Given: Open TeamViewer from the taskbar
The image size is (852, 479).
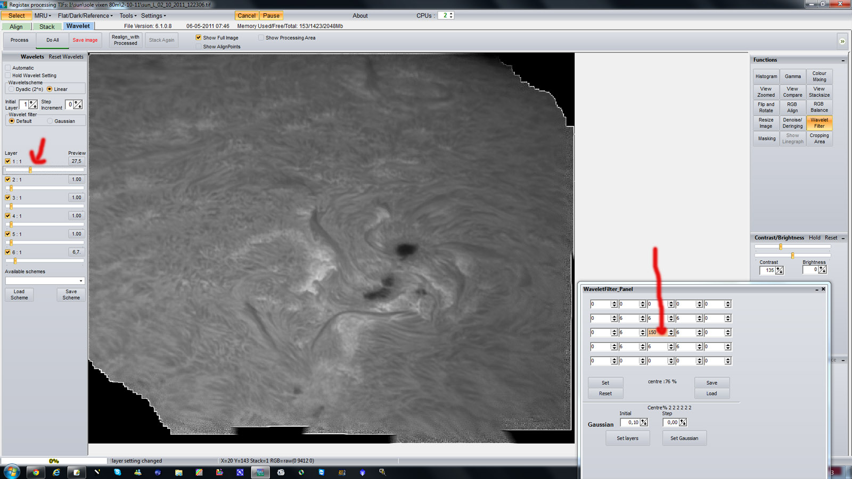Looking at the screenshot, I should 321,472.
